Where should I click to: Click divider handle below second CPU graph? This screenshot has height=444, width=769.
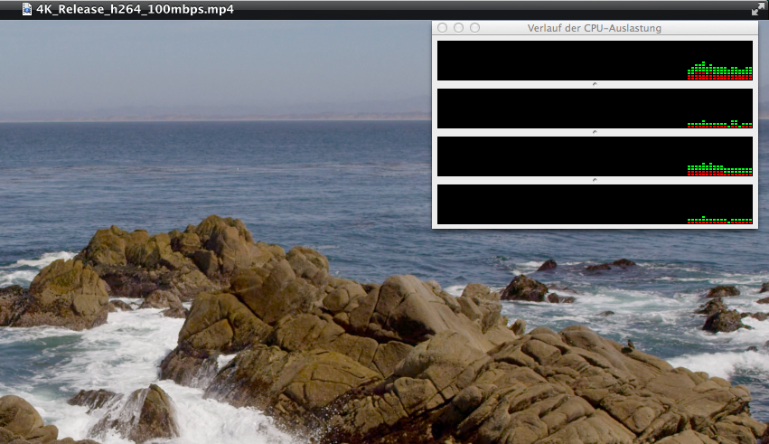[x=595, y=132]
